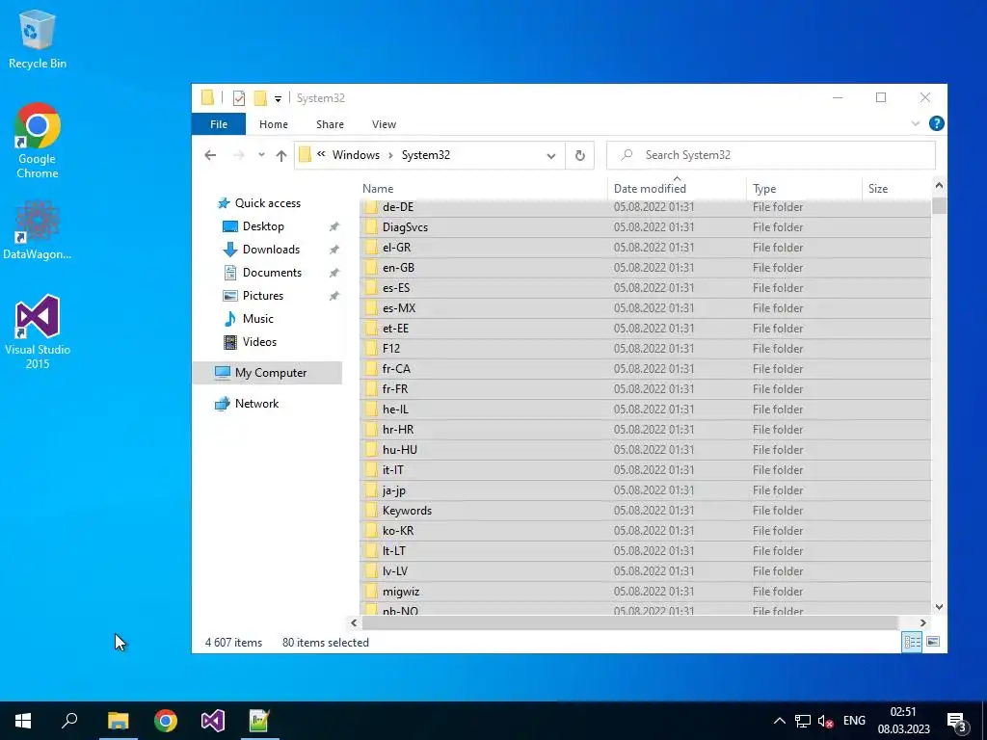Click the muted volume tray icon
The image size is (987, 740).
click(x=825, y=721)
